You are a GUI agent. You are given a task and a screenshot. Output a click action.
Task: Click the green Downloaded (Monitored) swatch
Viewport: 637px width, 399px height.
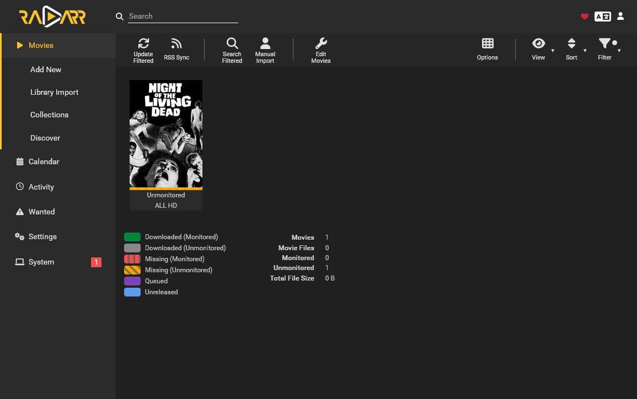[132, 237]
